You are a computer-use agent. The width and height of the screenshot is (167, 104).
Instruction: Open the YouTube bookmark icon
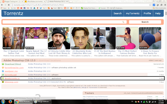21,8
